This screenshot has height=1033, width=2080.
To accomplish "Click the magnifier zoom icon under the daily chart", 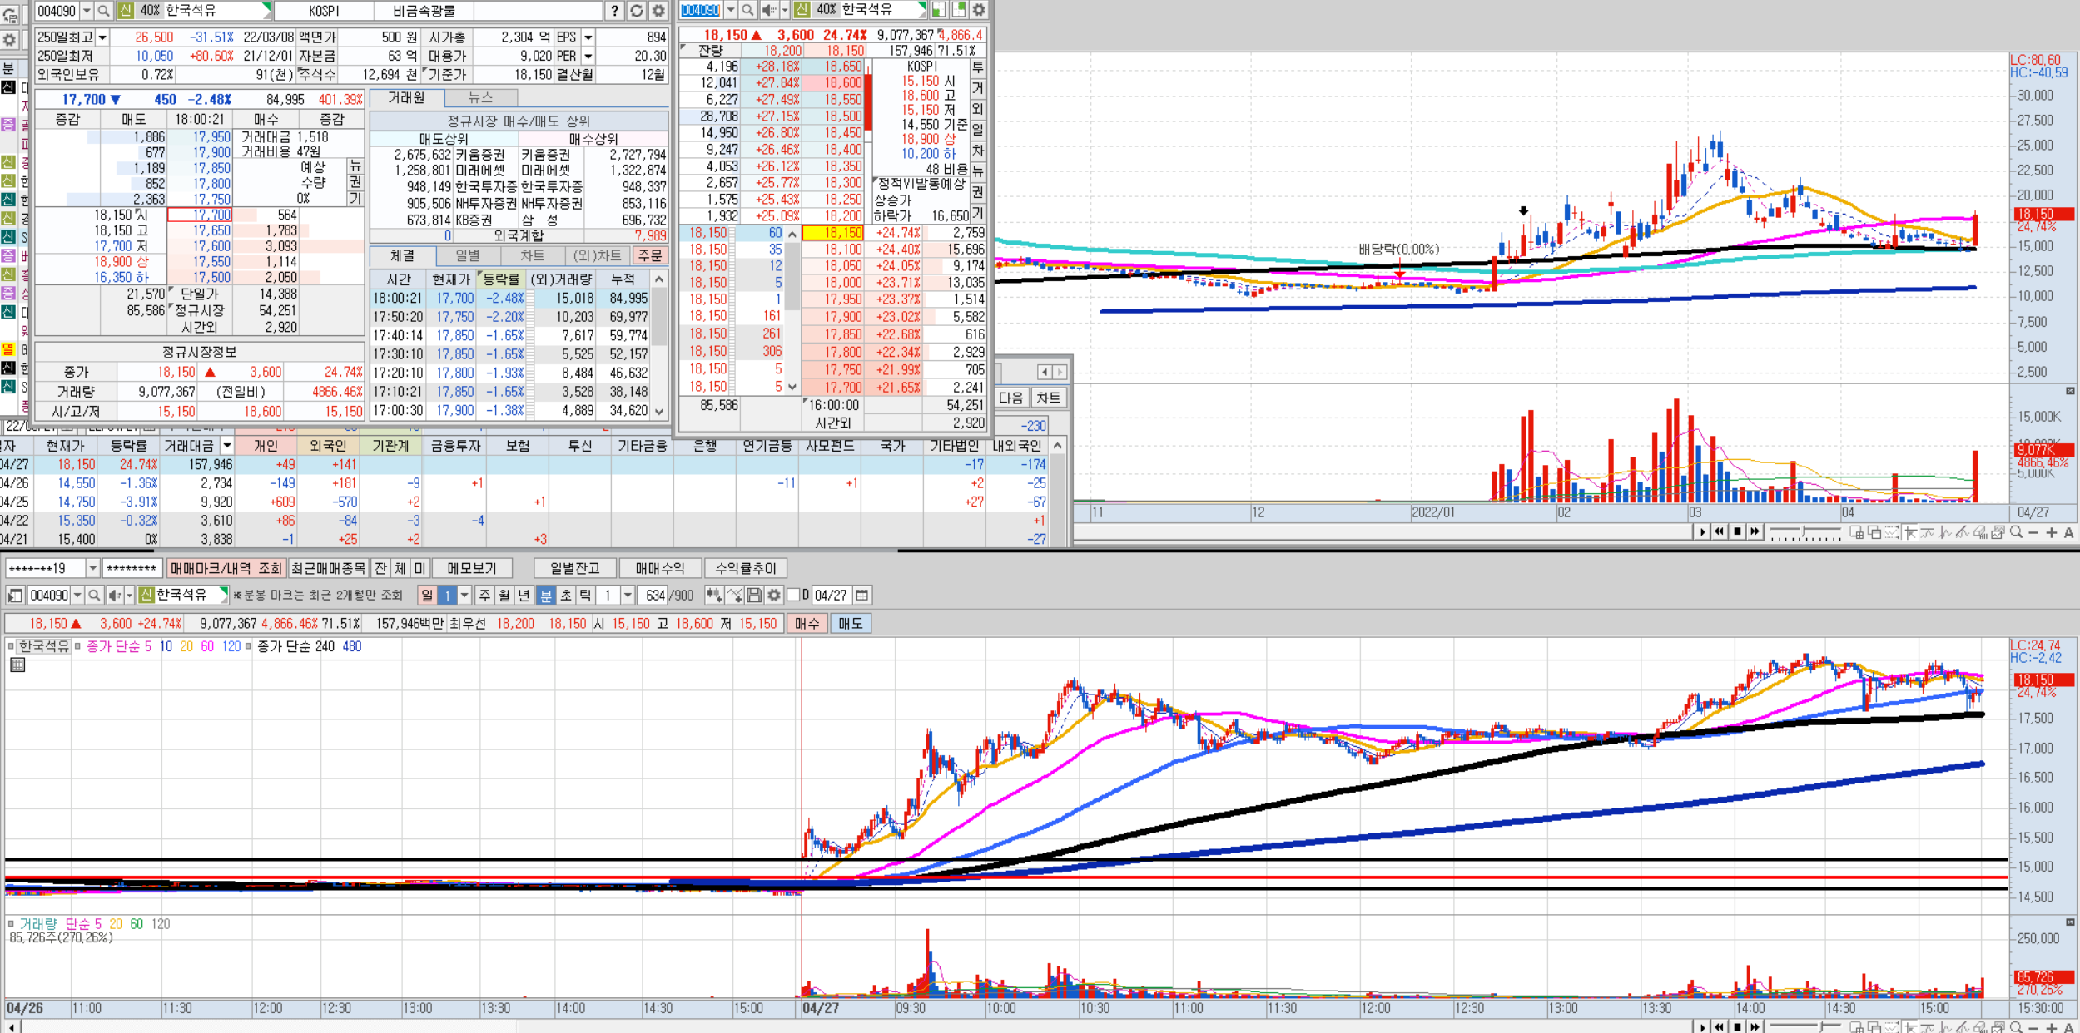I will pos(2016,532).
